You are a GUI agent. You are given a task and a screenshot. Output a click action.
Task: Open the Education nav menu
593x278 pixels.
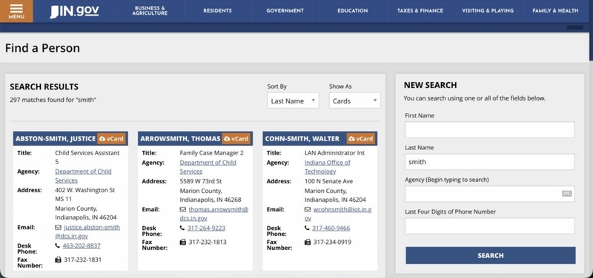click(353, 11)
